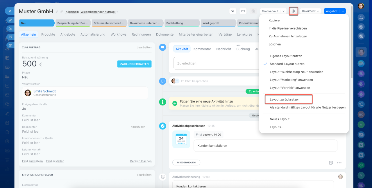The height and width of the screenshot is (188, 372).
Task: Select 'Standard-Layout nutzen' checked option
Action: point(287,64)
